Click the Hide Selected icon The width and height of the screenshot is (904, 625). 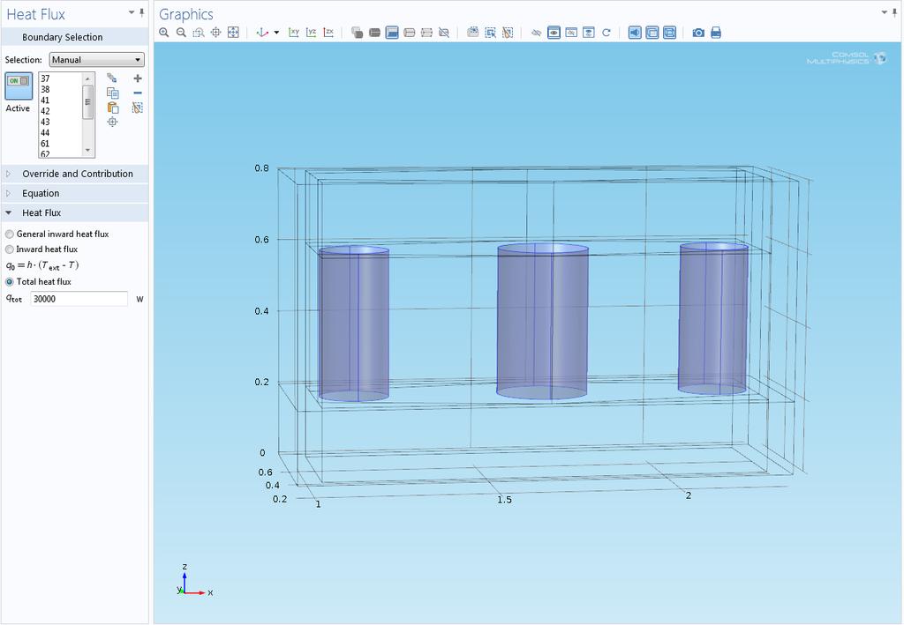click(x=536, y=33)
